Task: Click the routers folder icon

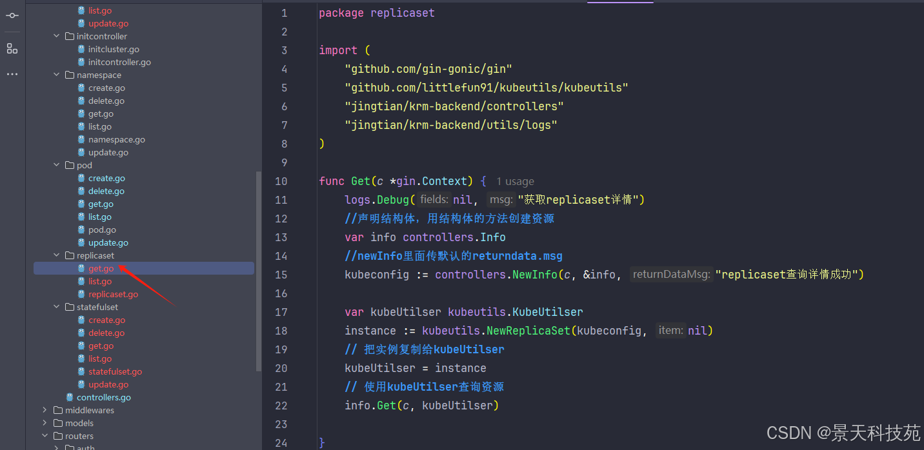Action: coord(58,436)
